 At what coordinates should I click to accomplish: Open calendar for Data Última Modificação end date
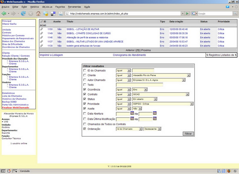pyautogui.click(x=155, y=118)
